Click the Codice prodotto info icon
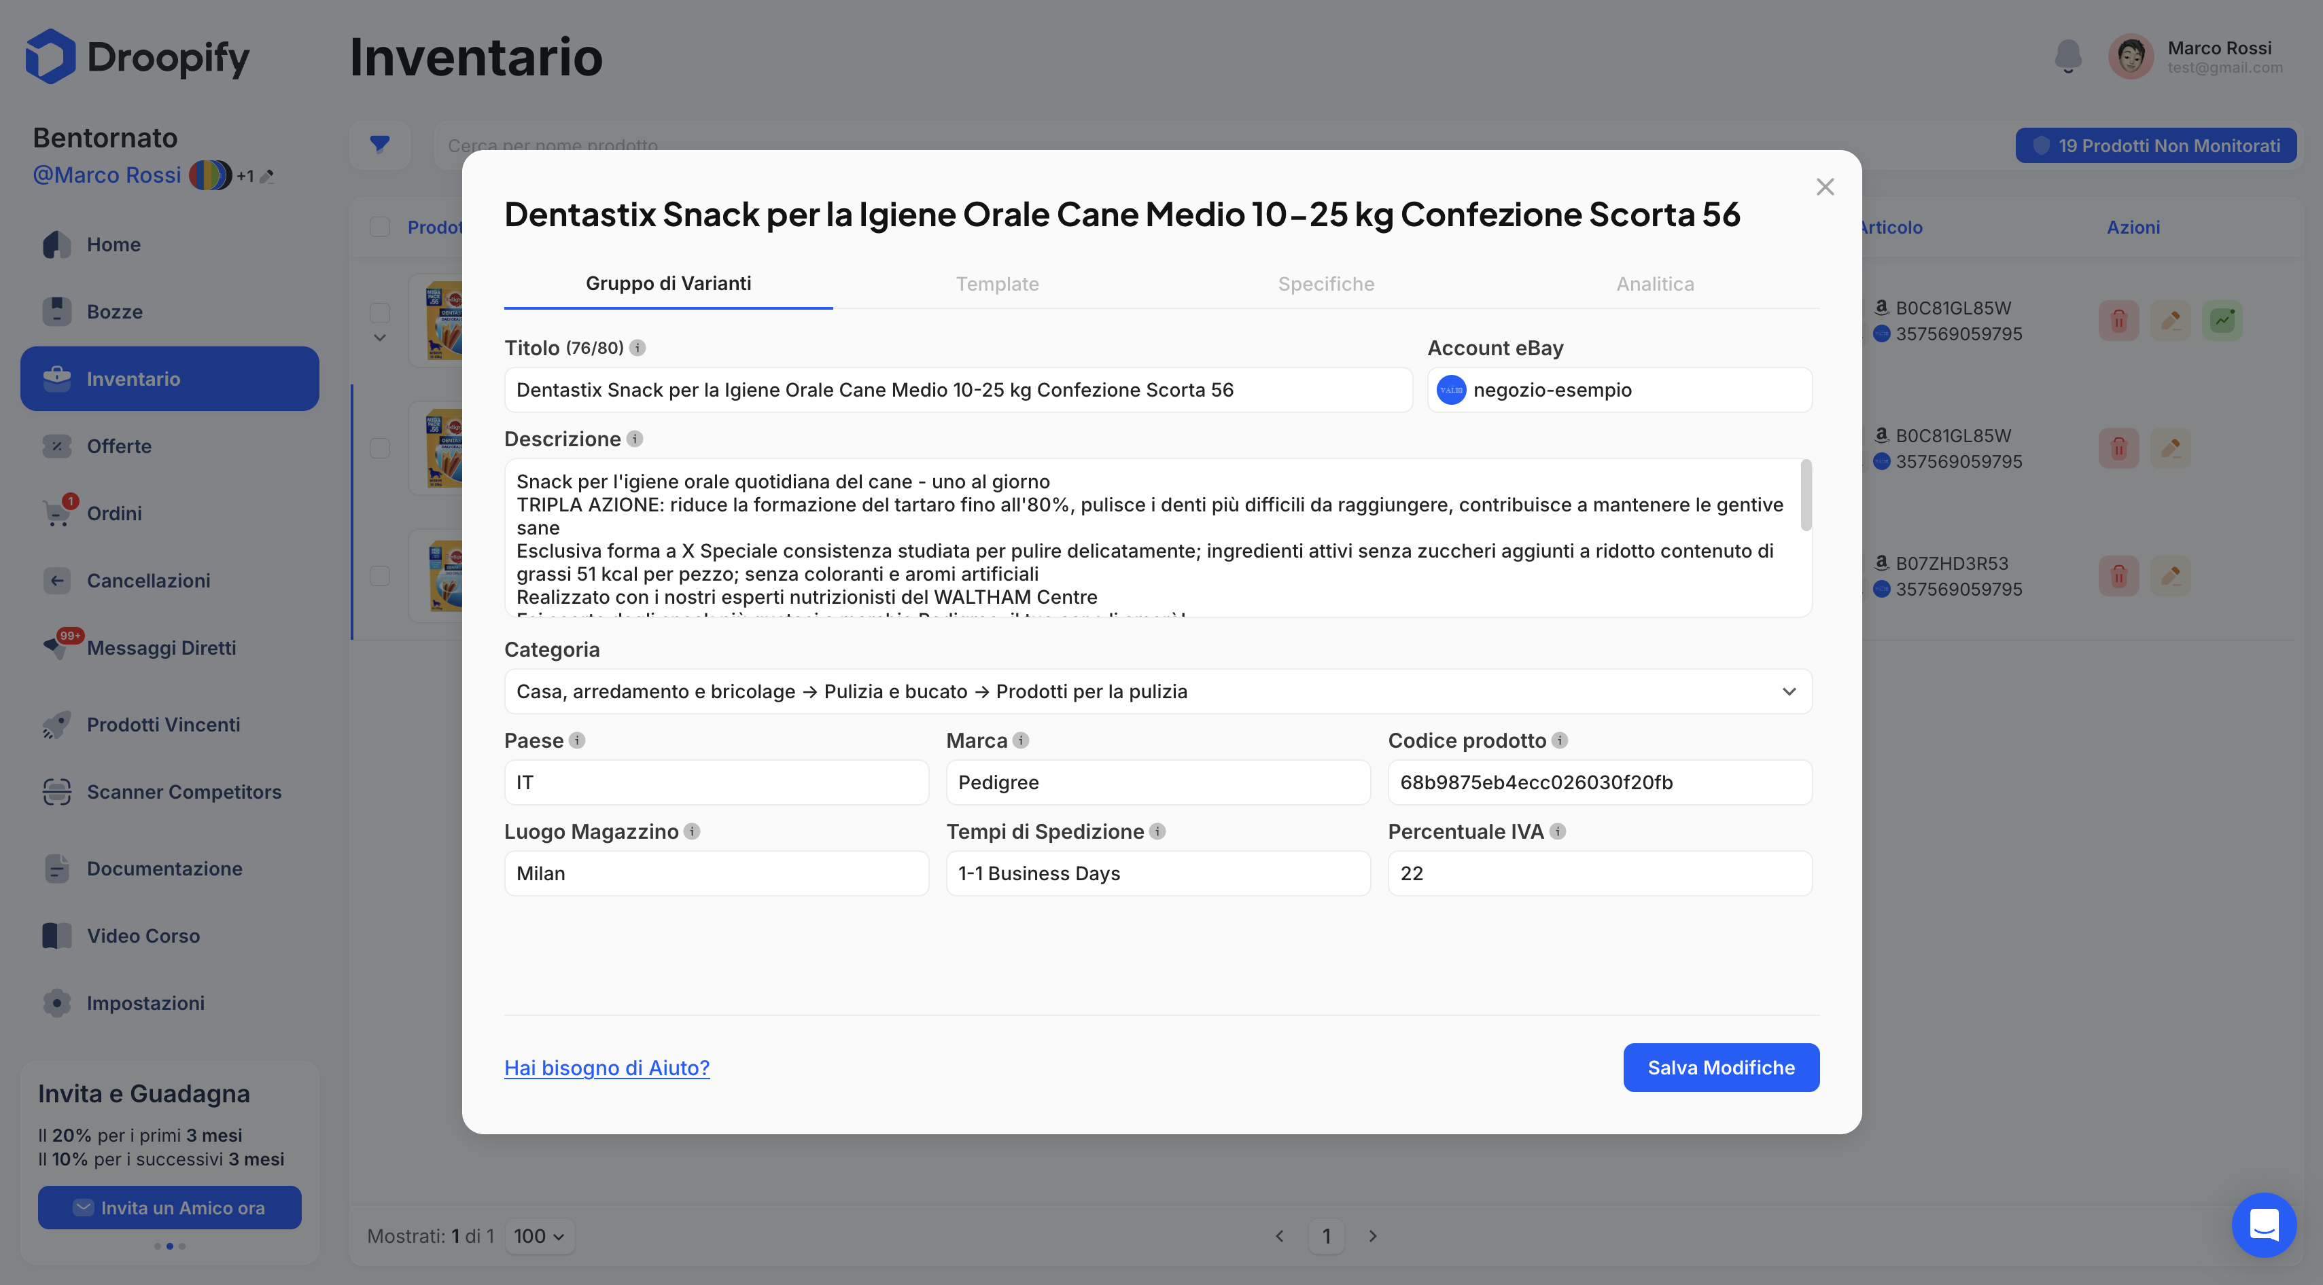The width and height of the screenshot is (2323, 1285). pos(1560,741)
